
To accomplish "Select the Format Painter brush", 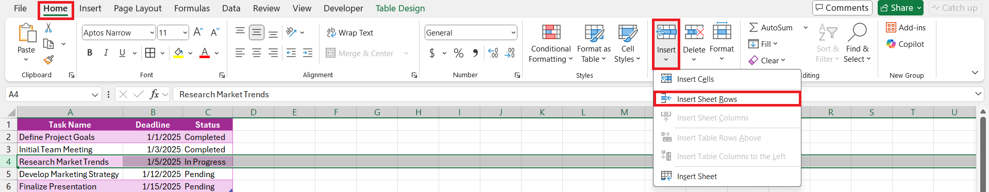I will pos(48,60).
